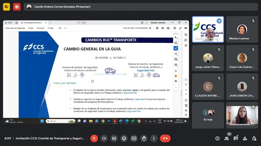Present your screen now
Viewport: 261px width, 146px height.
(134, 138)
